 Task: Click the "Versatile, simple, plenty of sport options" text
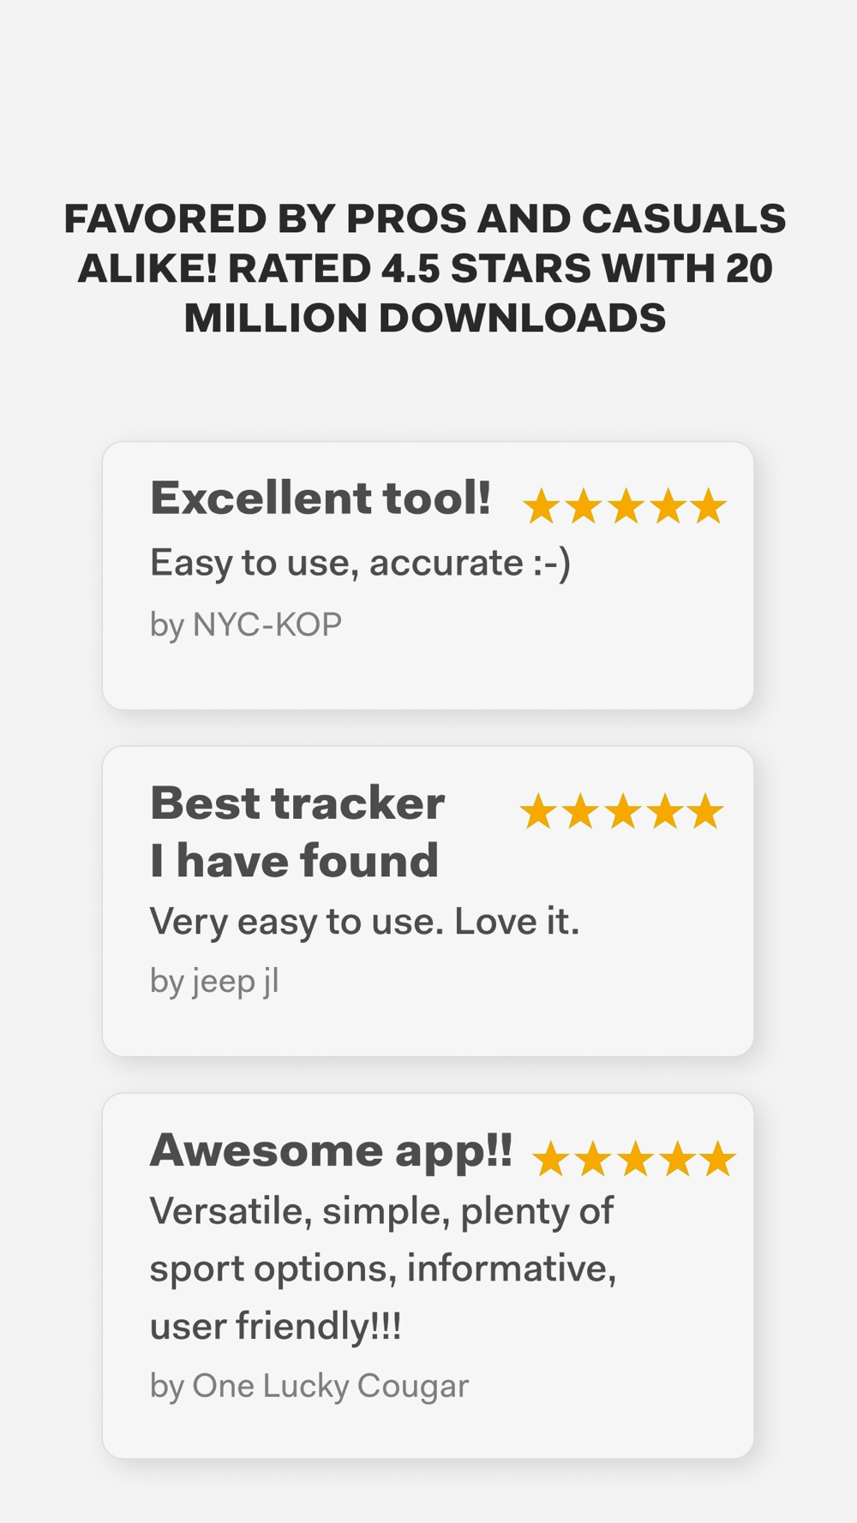[382, 1268]
